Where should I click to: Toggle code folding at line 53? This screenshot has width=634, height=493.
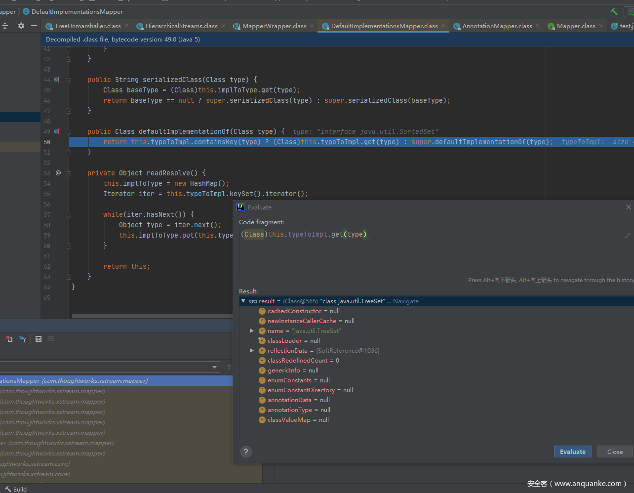tap(69, 173)
